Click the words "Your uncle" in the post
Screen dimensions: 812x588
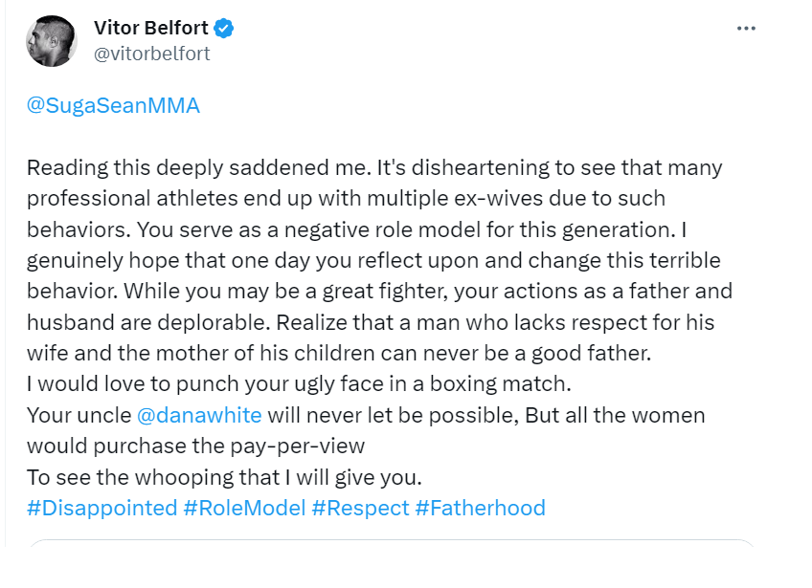(79, 416)
